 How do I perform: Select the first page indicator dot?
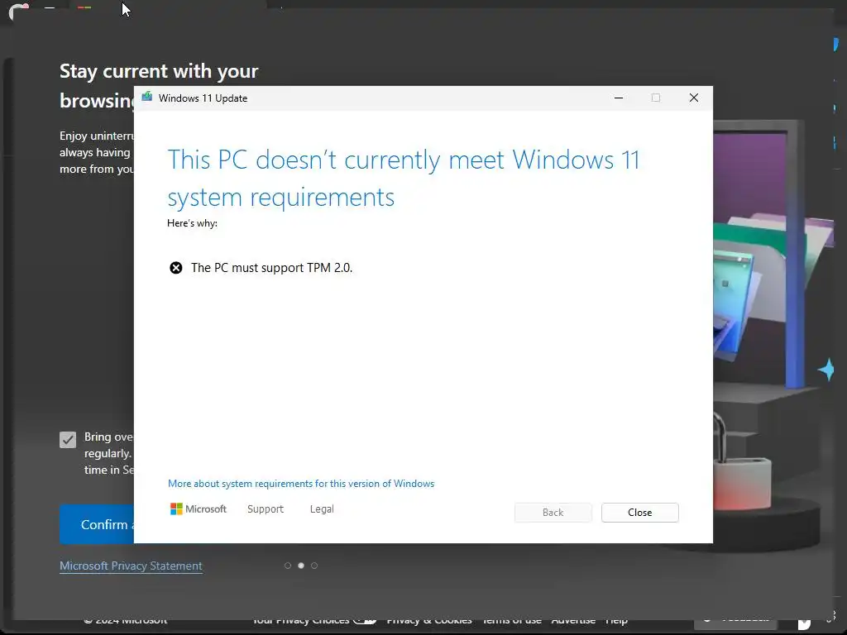[x=287, y=566]
